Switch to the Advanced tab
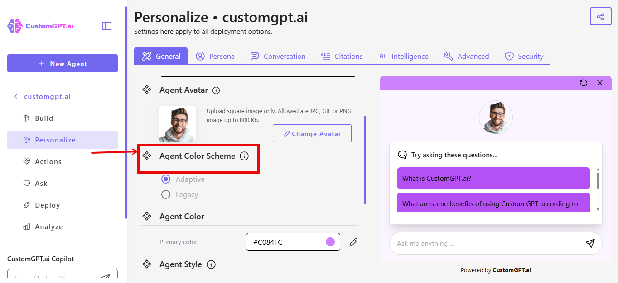Viewport: 618px width, 283px height. 466,56
